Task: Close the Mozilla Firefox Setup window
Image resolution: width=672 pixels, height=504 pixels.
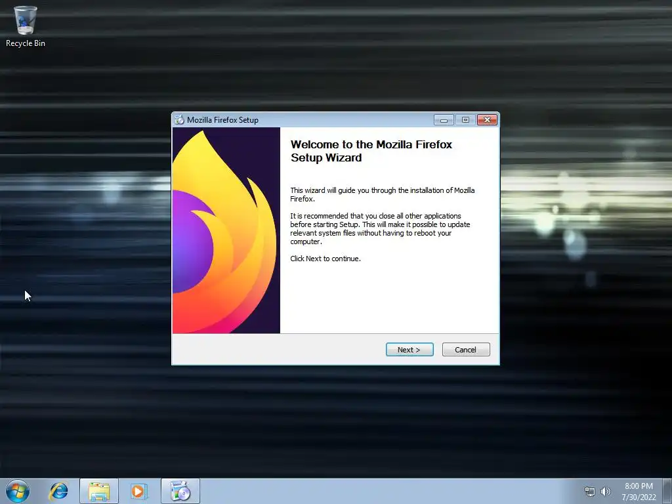Action: click(x=488, y=120)
